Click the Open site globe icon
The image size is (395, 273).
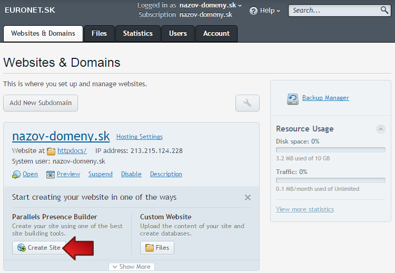pos(16,174)
